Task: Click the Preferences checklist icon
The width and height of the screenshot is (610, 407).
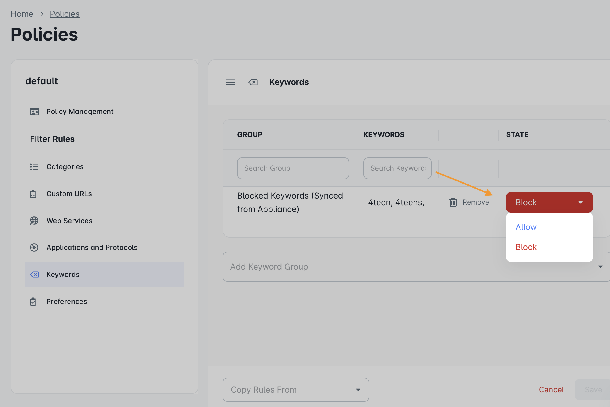Action: tap(33, 302)
